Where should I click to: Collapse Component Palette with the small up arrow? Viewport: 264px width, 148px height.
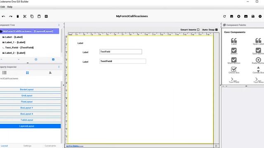[x=223, y=86]
